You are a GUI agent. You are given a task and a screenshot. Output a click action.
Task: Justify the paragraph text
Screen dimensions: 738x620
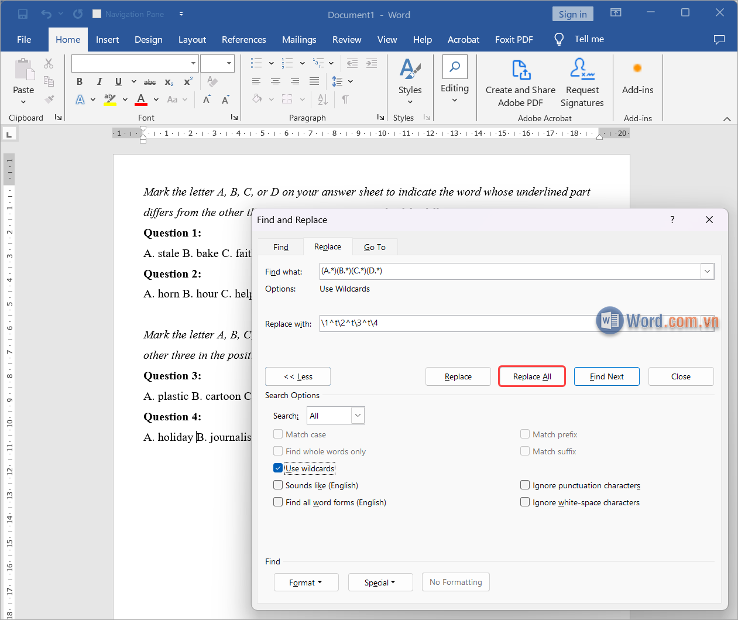314,81
